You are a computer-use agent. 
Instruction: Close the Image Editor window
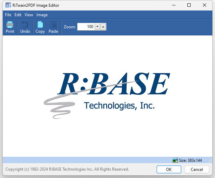coord(205,5)
